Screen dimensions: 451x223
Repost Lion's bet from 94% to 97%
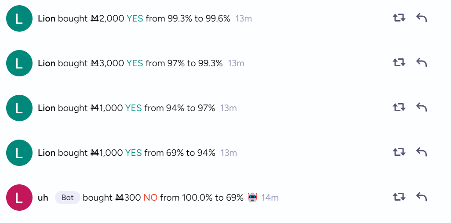[x=399, y=107]
